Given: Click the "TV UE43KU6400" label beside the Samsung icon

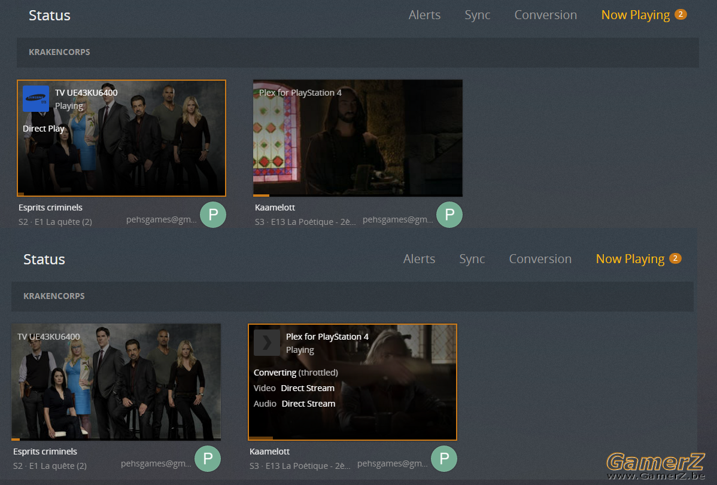Looking at the screenshot, I should (86, 93).
